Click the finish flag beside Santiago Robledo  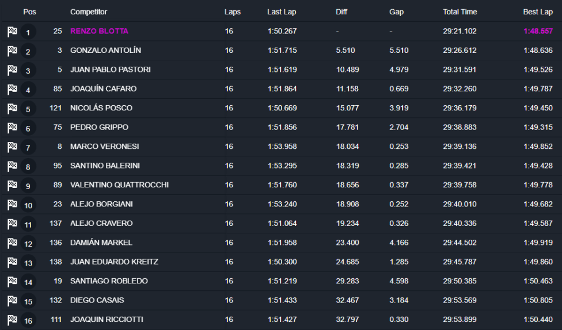12,282
